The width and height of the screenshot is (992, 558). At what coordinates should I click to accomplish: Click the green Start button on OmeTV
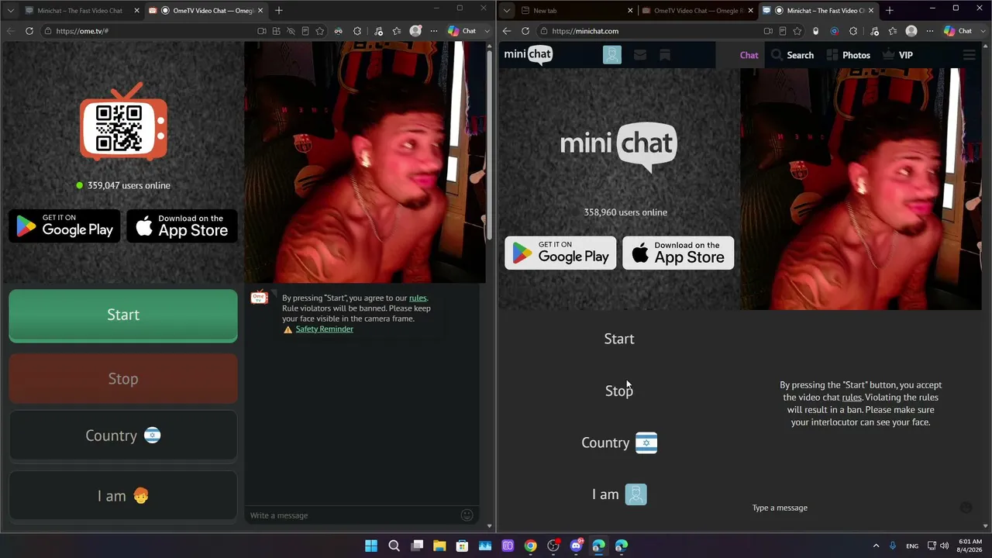(123, 315)
